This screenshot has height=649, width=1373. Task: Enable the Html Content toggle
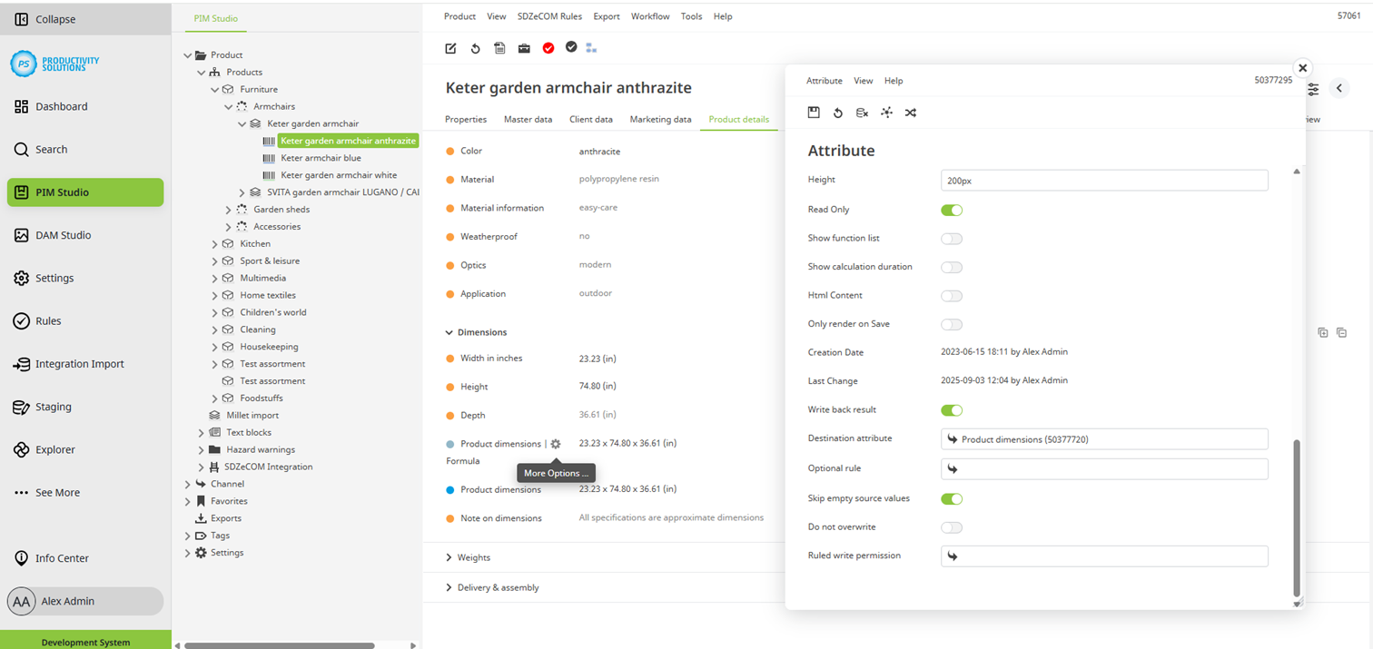951,296
